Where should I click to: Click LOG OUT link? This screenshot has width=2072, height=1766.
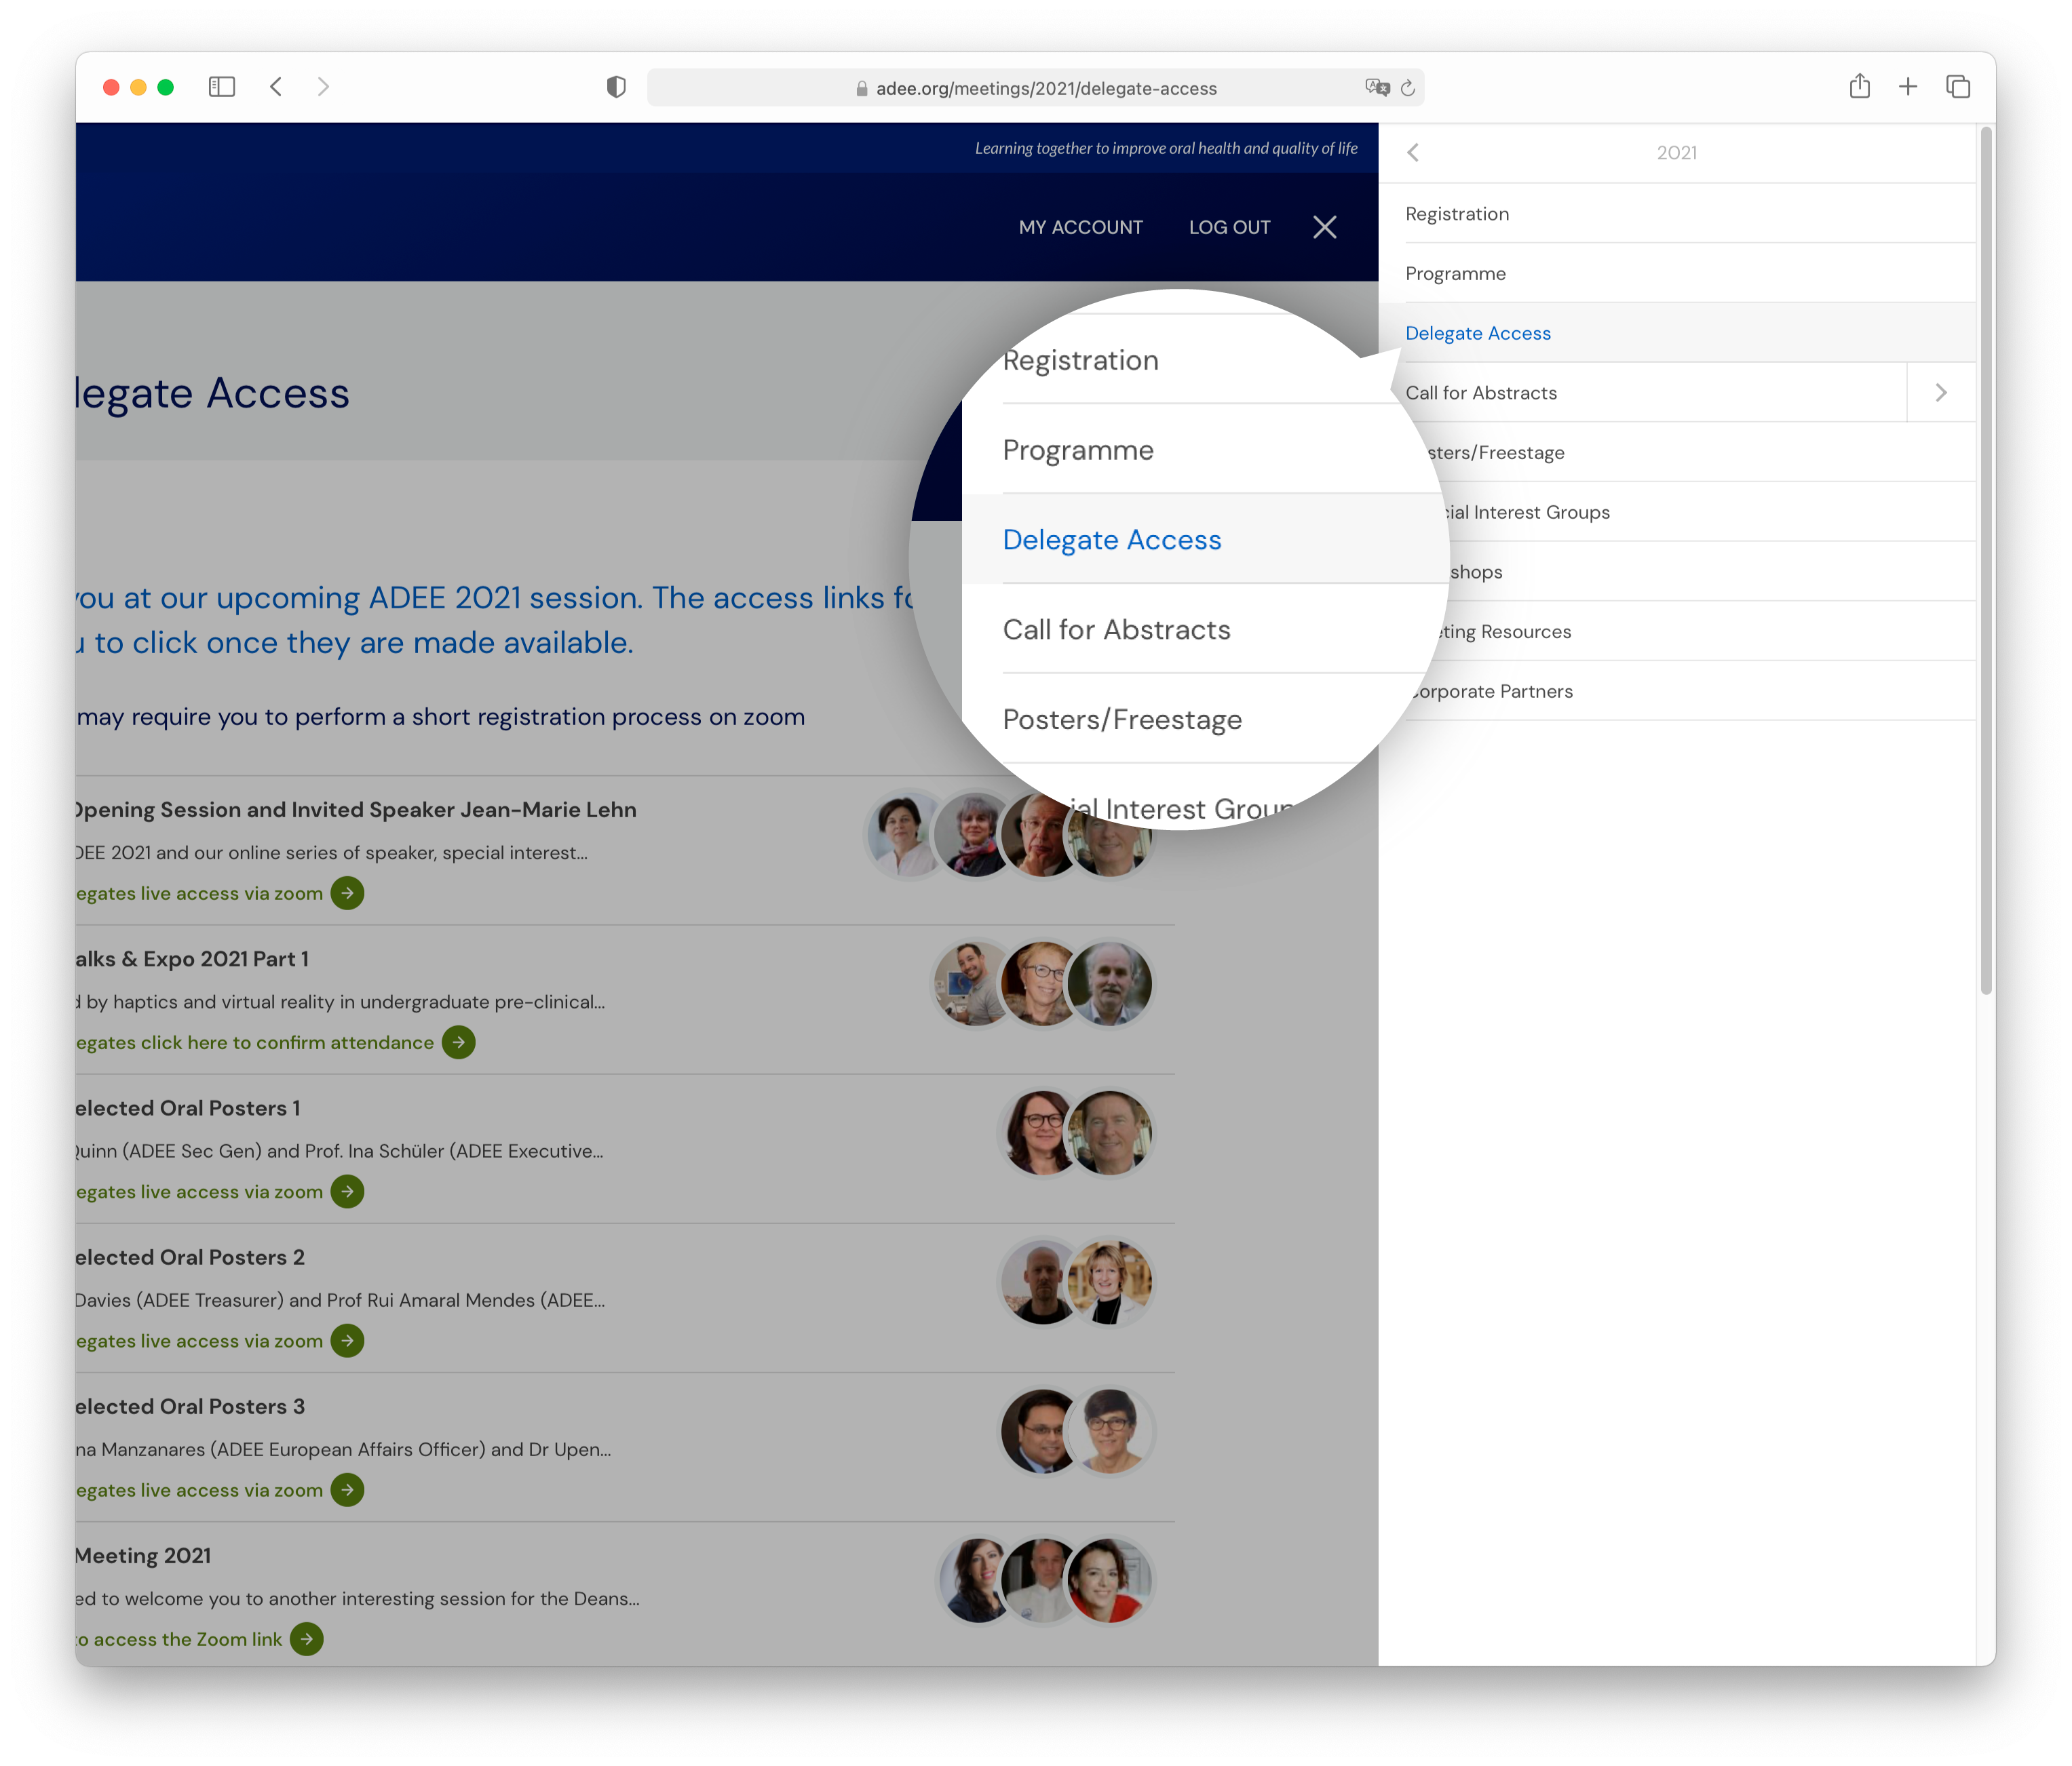[x=1229, y=227]
